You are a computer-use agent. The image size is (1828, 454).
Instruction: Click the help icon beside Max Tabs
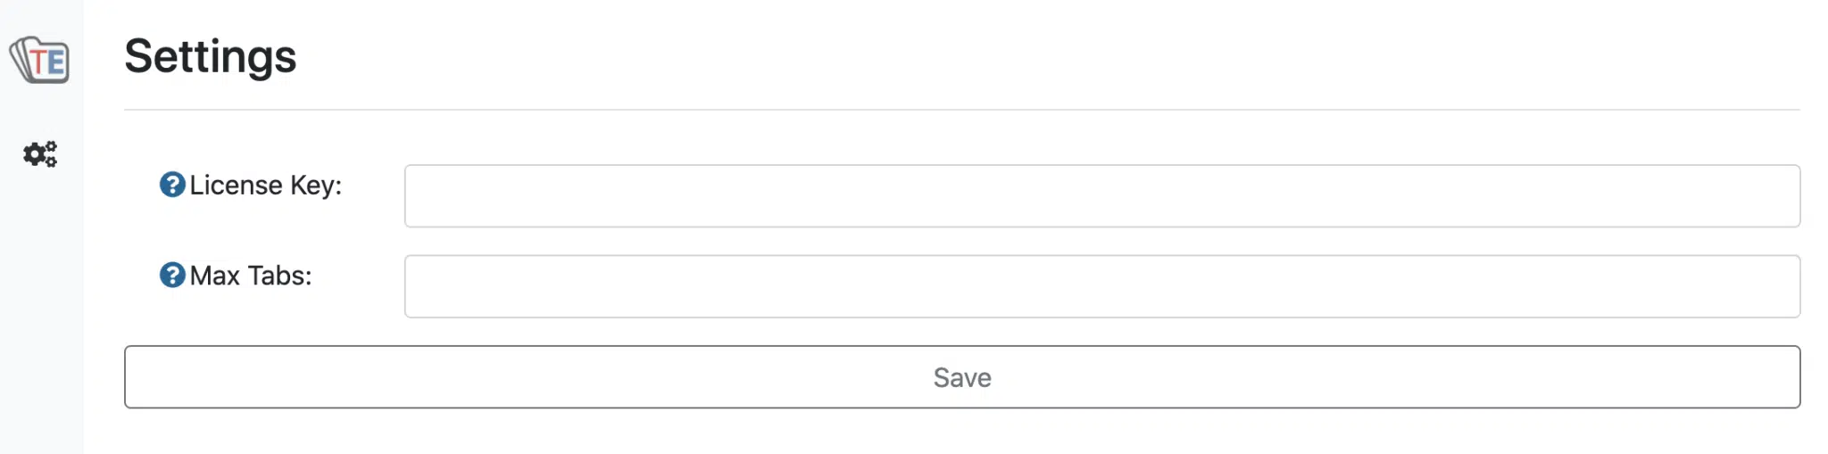click(172, 275)
